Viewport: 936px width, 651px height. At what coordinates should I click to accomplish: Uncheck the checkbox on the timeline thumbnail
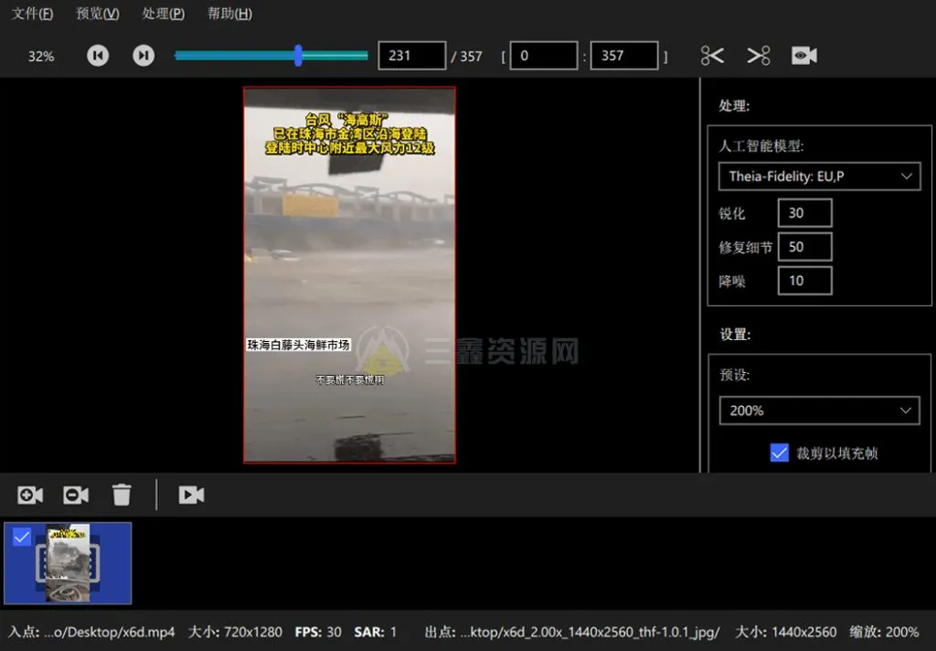coord(22,538)
